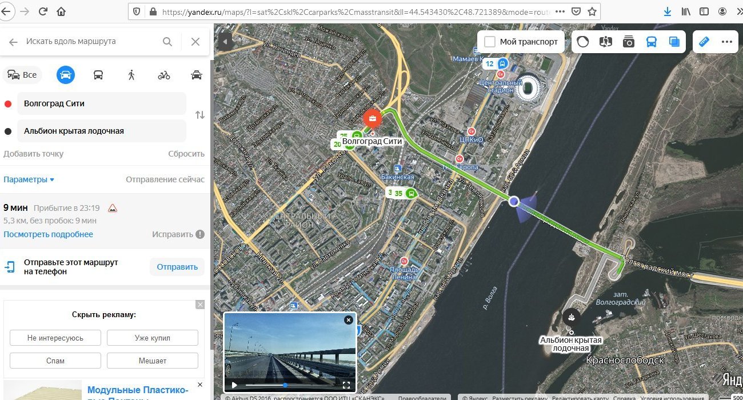The height and width of the screenshot is (400, 743).
Task: Choose the bicycle route mode
Action: [x=164, y=75]
